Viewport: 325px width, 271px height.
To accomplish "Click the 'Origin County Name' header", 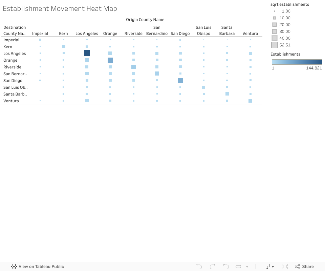I will point(145,20).
